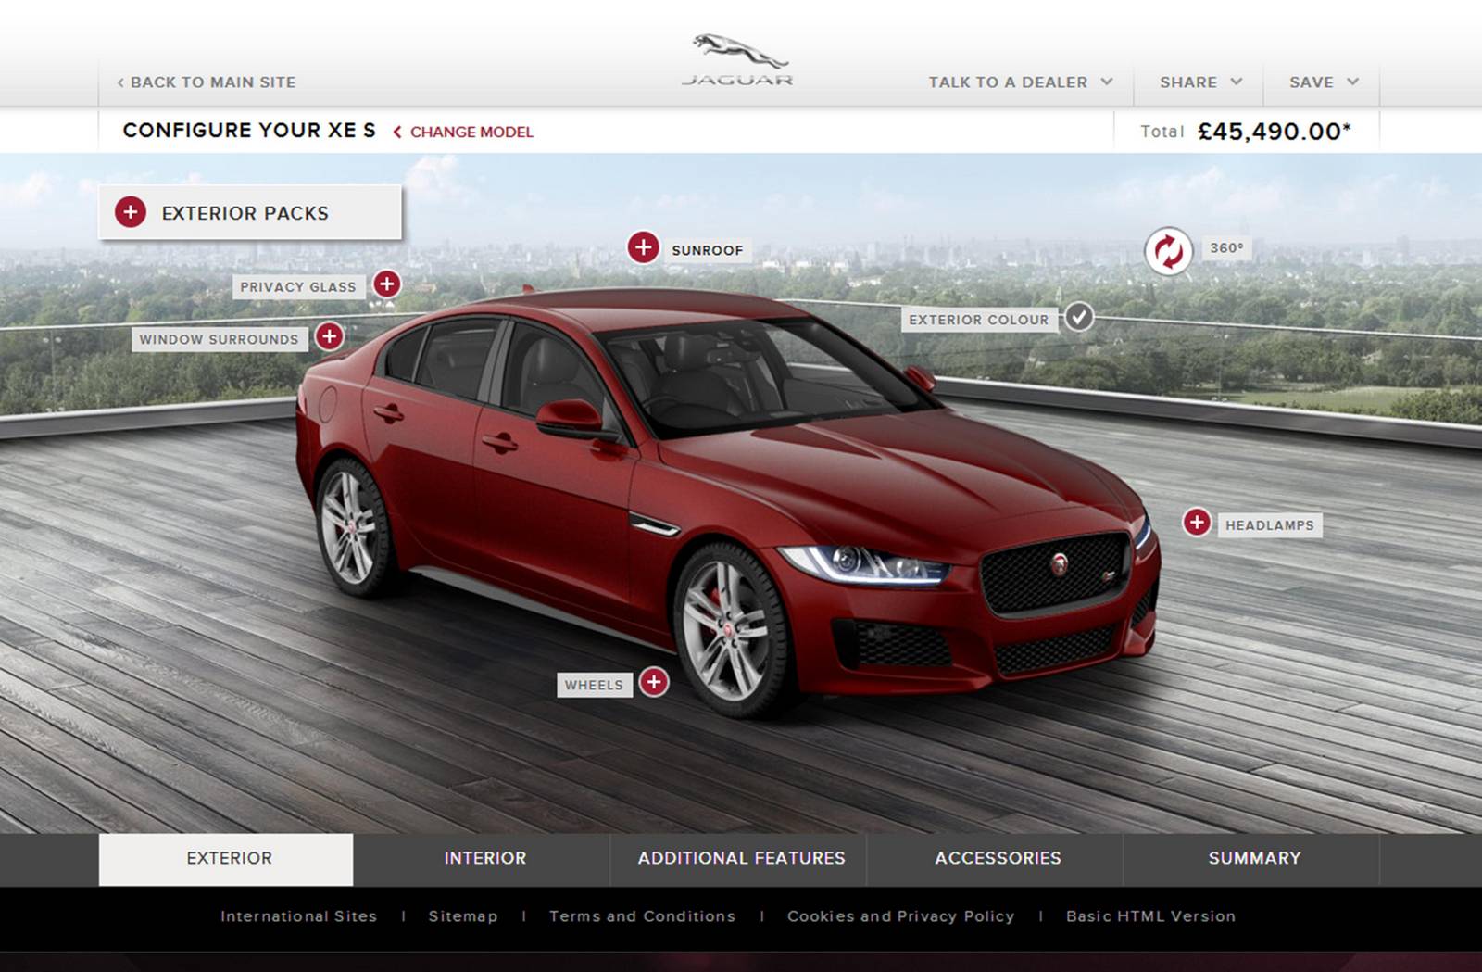1482x972 pixels.
Task: Go to the Summary tab
Action: coord(1253,859)
